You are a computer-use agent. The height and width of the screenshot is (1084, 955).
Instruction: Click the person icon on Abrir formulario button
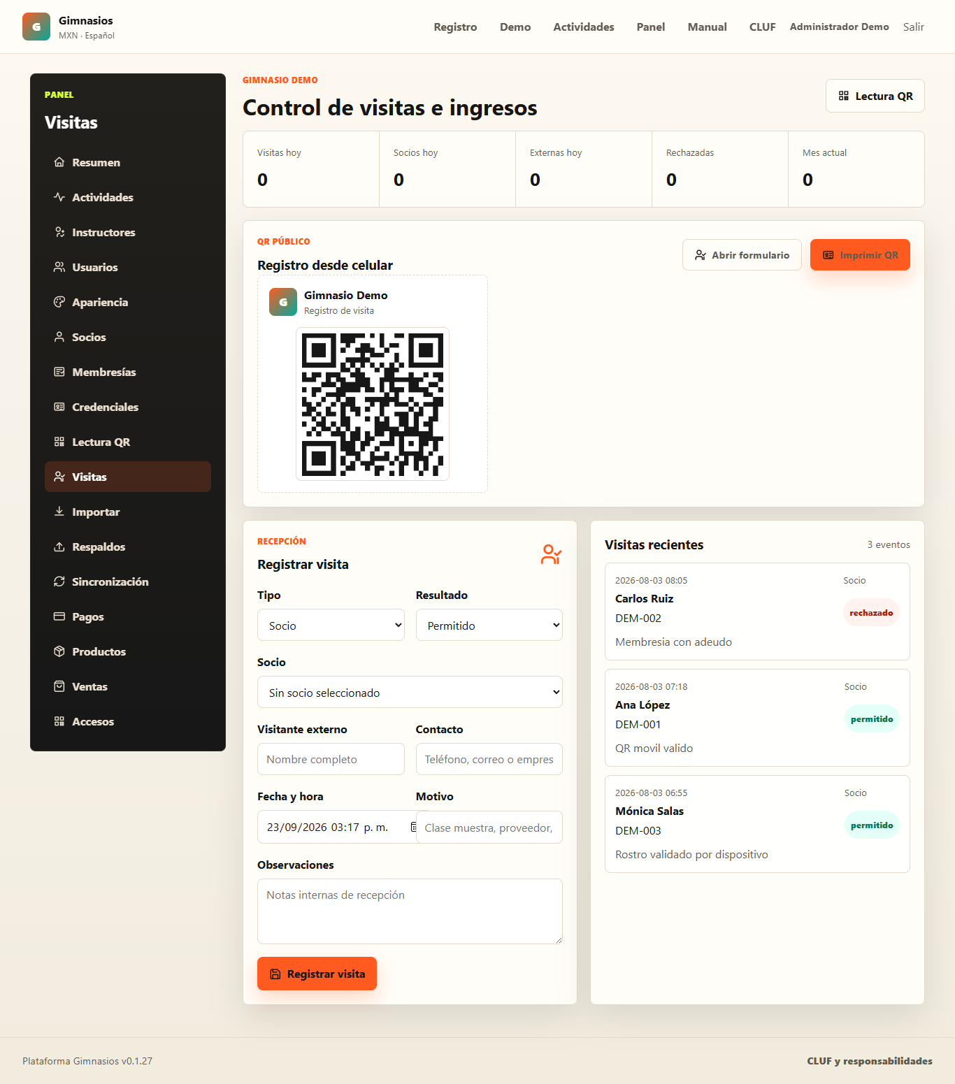coord(701,255)
